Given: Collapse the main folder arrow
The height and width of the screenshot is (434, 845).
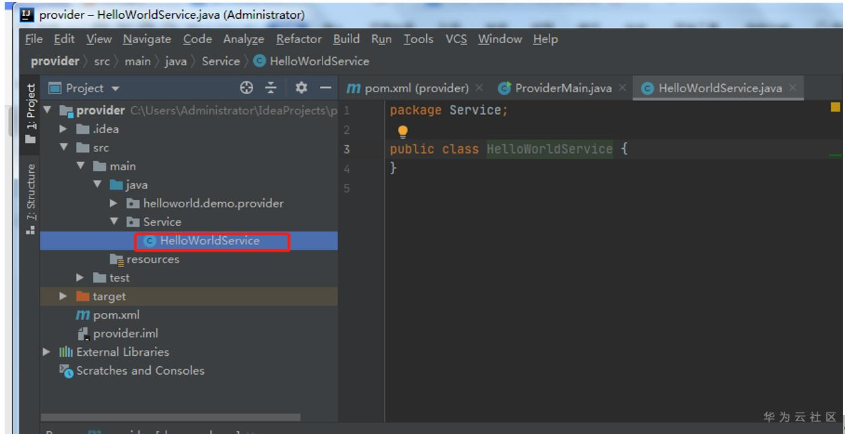Looking at the screenshot, I should [81, 166].
